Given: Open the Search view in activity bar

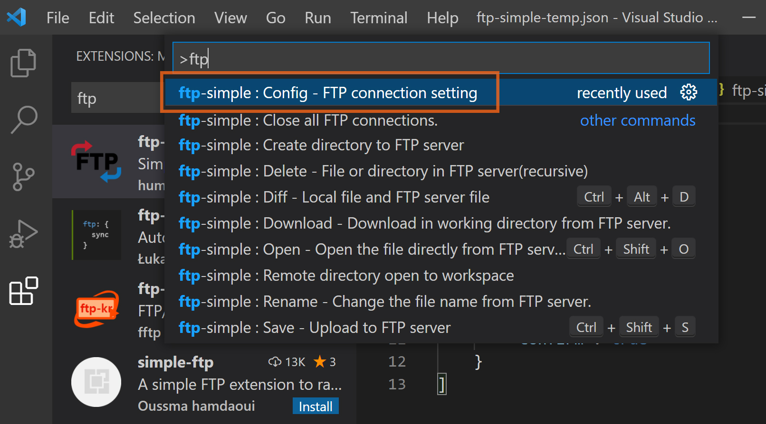Looking at the screenshot, I should pos(23,120).
